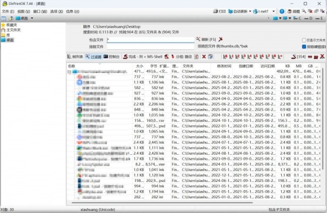Expand the auto update (自动更新) dropdown arrow
The width and height of the screenshot is (327, 213).
(x=250, y=11)
